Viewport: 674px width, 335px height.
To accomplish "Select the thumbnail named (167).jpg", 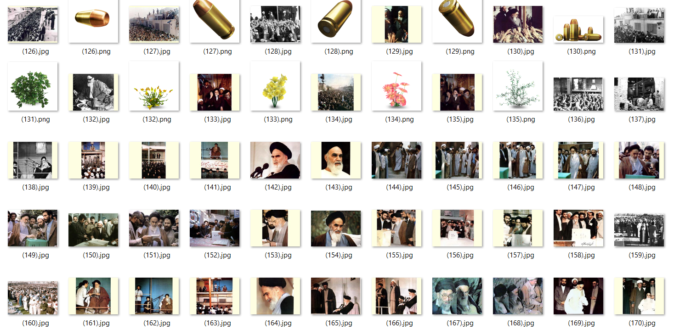I will click(x=457, y=296).
